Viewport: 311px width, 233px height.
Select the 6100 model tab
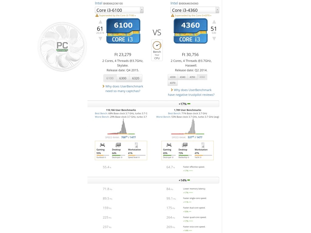coord(110,78)
